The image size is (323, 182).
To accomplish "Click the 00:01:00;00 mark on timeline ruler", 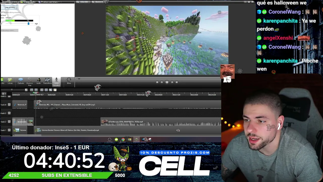I will tap(87, 95).
